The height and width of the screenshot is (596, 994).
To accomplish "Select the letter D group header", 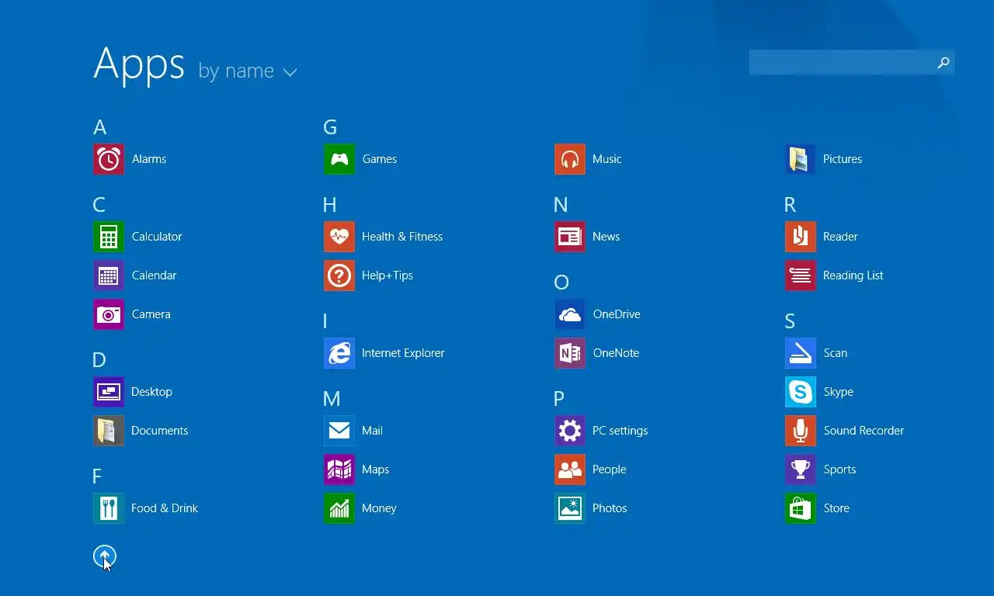I will 99,360.
